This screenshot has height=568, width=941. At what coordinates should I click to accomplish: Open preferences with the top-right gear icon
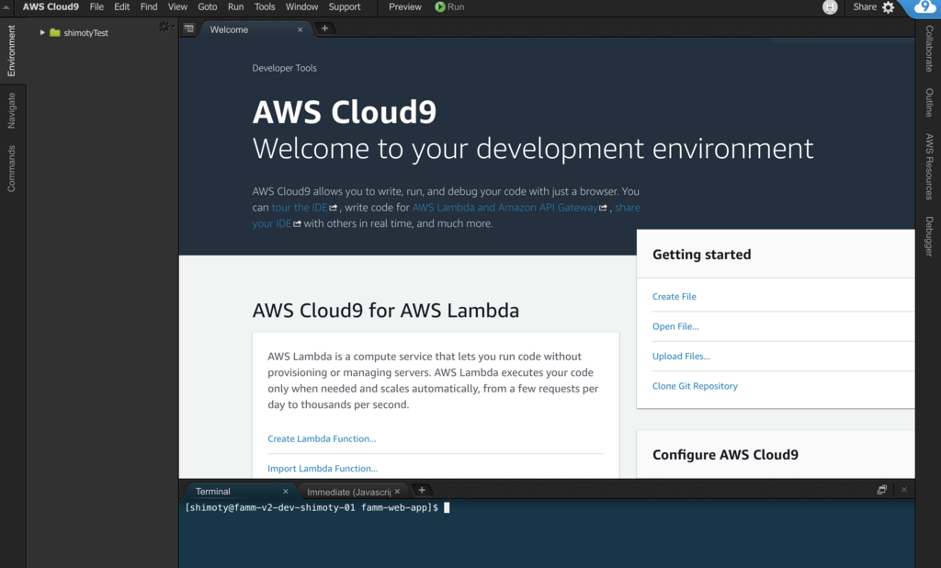click(888, 7)
